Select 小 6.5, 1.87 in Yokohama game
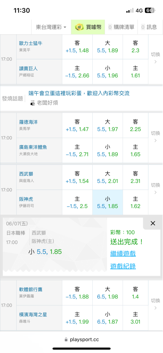 point(108,318)
